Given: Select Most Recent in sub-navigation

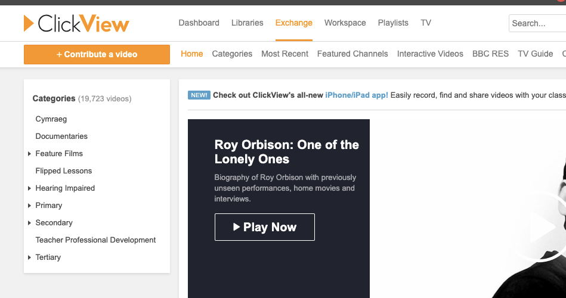Looking at the screenshot, I should (284, 54).
